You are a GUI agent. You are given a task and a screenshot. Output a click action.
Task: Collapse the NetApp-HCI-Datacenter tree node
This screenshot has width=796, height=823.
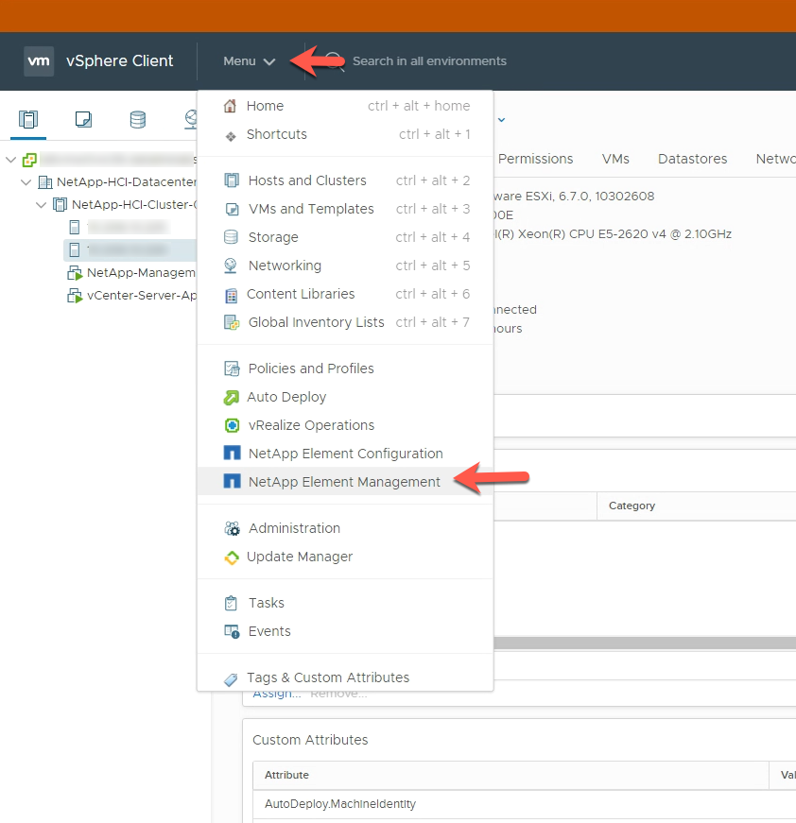point(26,182)
